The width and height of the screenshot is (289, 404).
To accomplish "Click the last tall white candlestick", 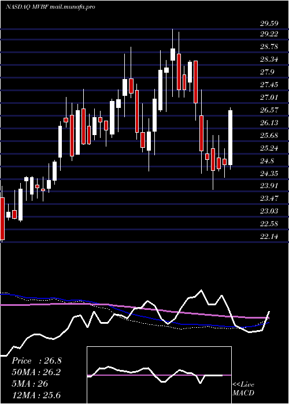I will pos(231,137).
